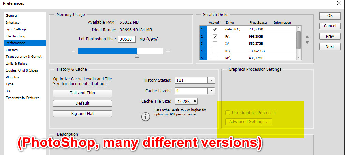Uncheck the F:\ scratch disk
Image resolution: width=345 pixels, height=155 pixels.
coord(215,36)
